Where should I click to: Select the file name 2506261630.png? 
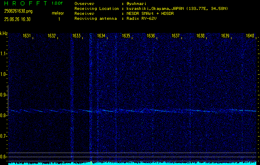click(x=19, y=11)
